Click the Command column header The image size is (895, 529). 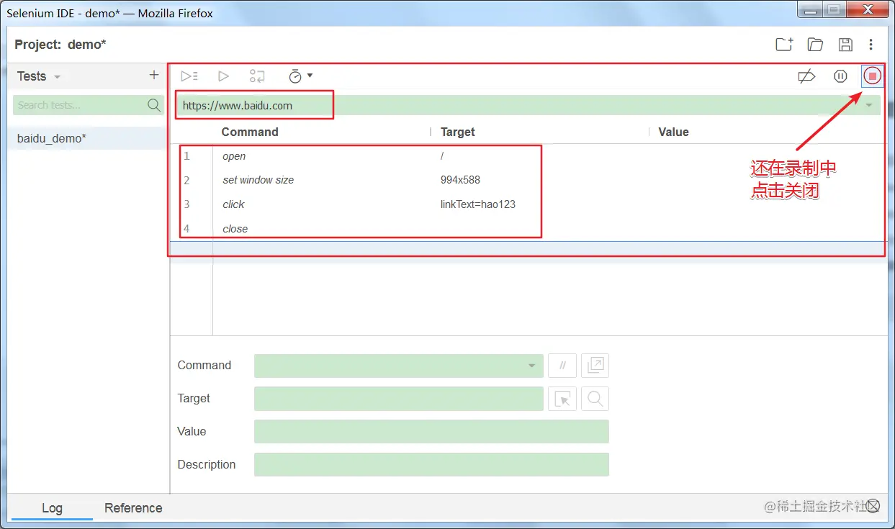coord(250,132)
